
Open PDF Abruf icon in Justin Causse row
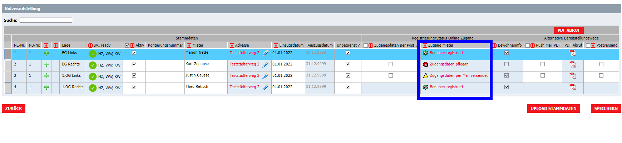[573, 76]
